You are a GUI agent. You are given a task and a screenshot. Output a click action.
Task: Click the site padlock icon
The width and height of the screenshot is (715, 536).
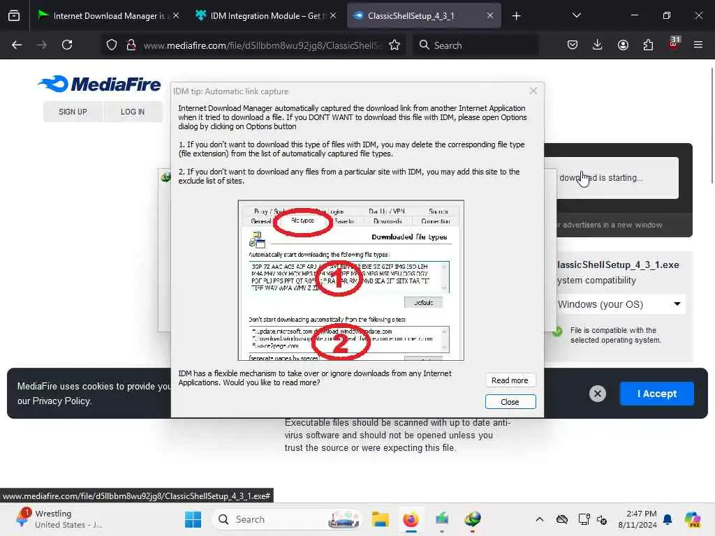(x=131, y=45)
